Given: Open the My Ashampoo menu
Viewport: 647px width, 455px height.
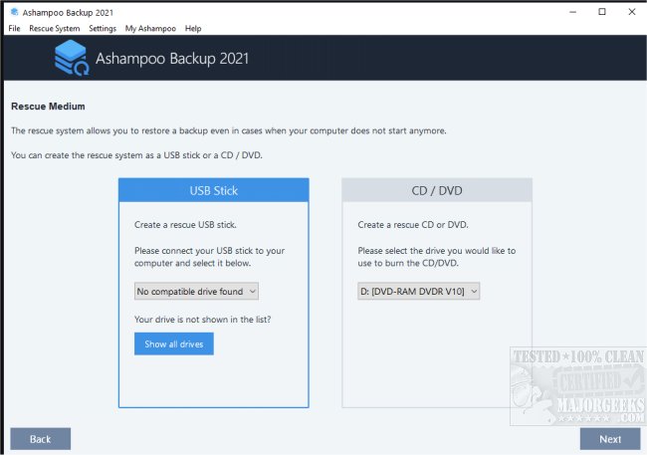Looking at the screenshot, I should tap(150, 28).
